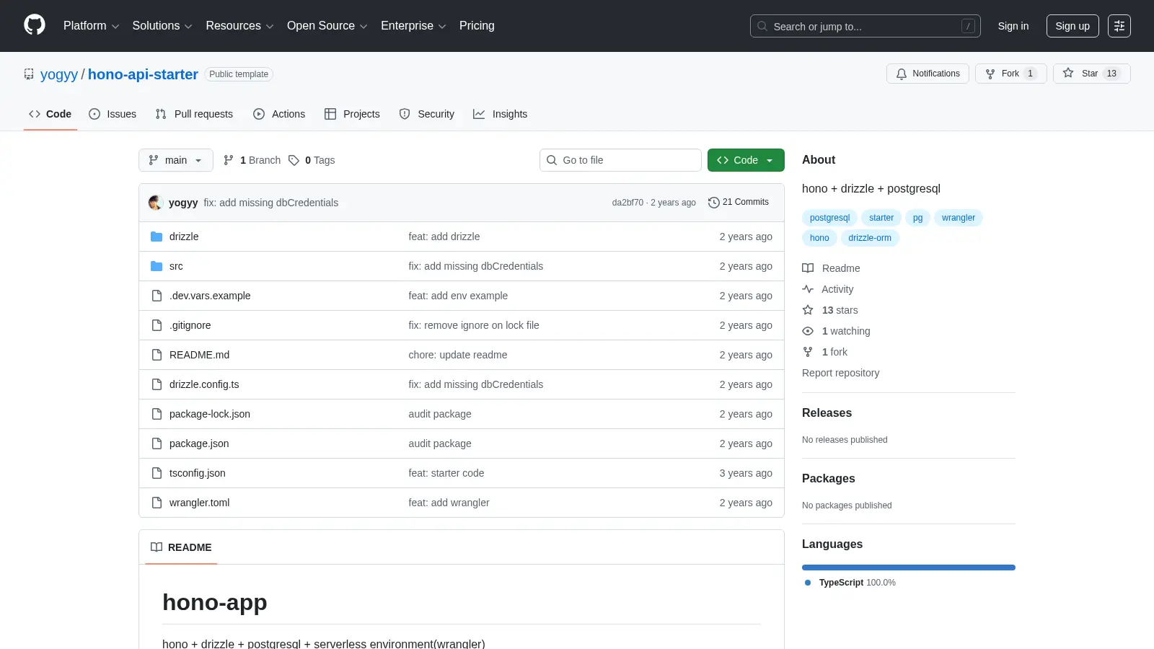Fork the repository with Fork button

(x=1010, y=74)
